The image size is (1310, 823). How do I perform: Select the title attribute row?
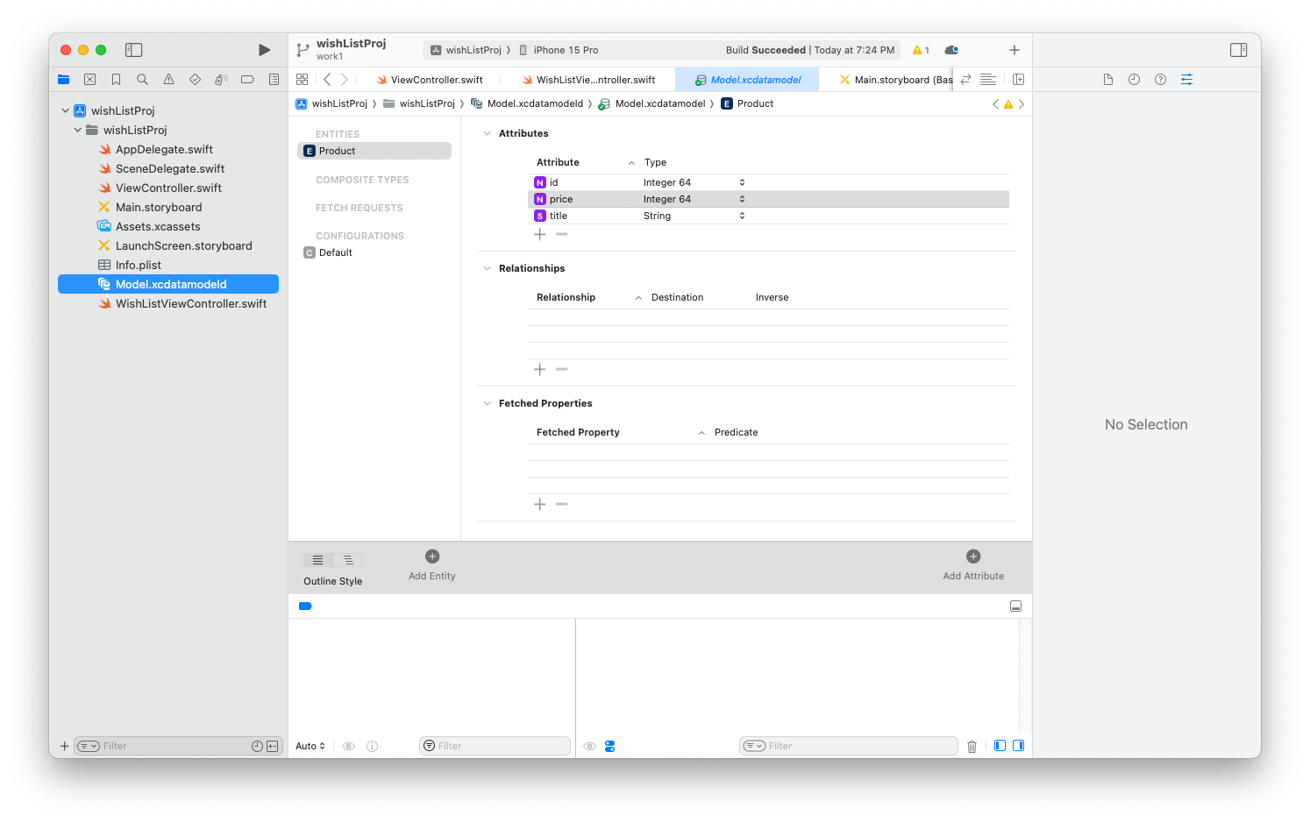(x=768, y=216)
